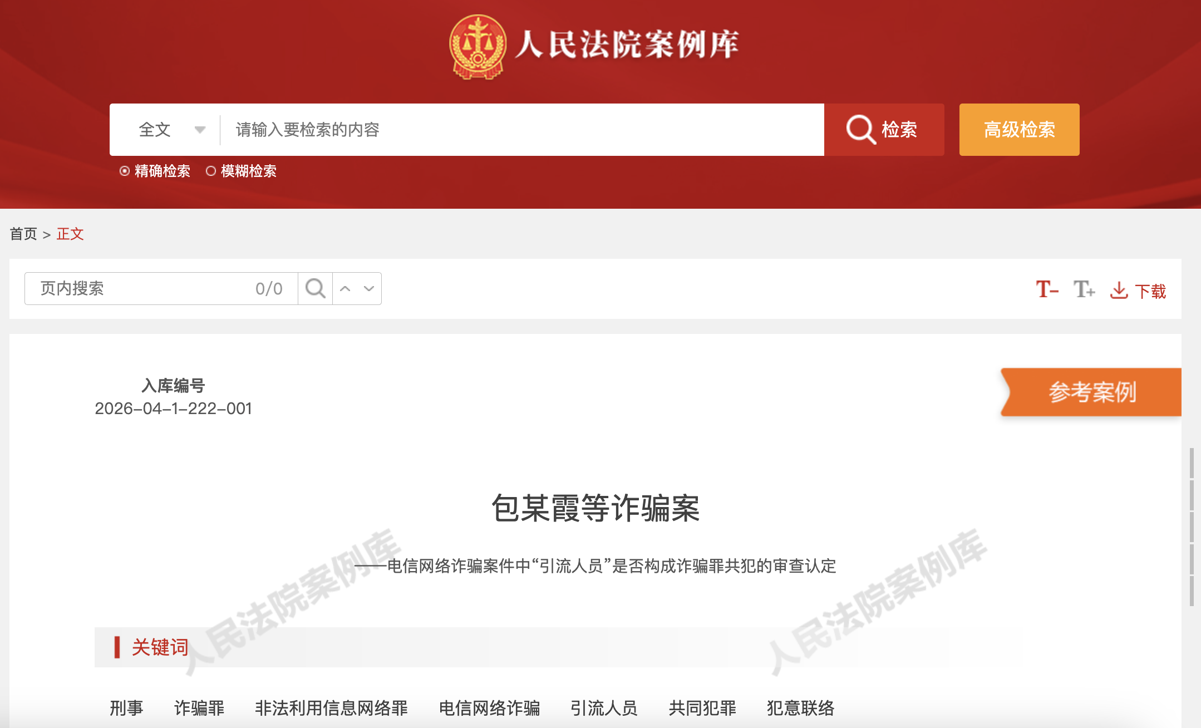Click the 入库编号 label
Viewport: 1201px width, 728px height.
tap(174, 385)
